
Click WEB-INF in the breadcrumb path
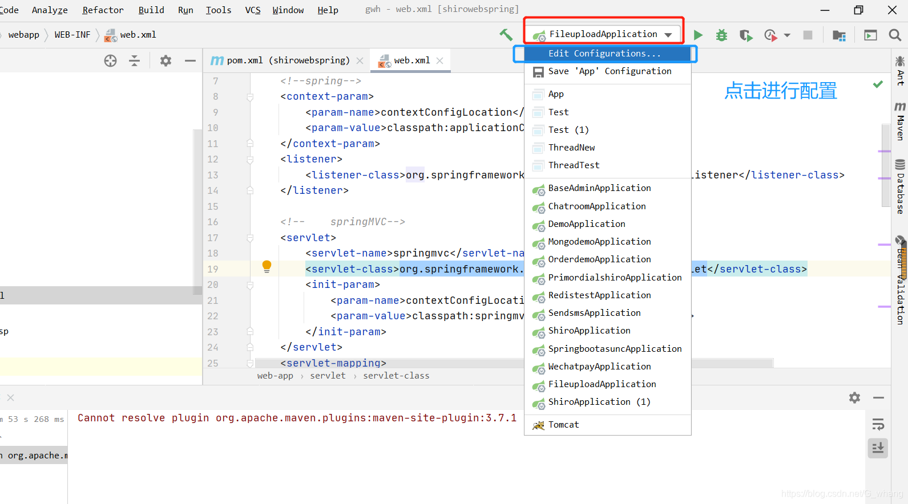pos(72,35)
